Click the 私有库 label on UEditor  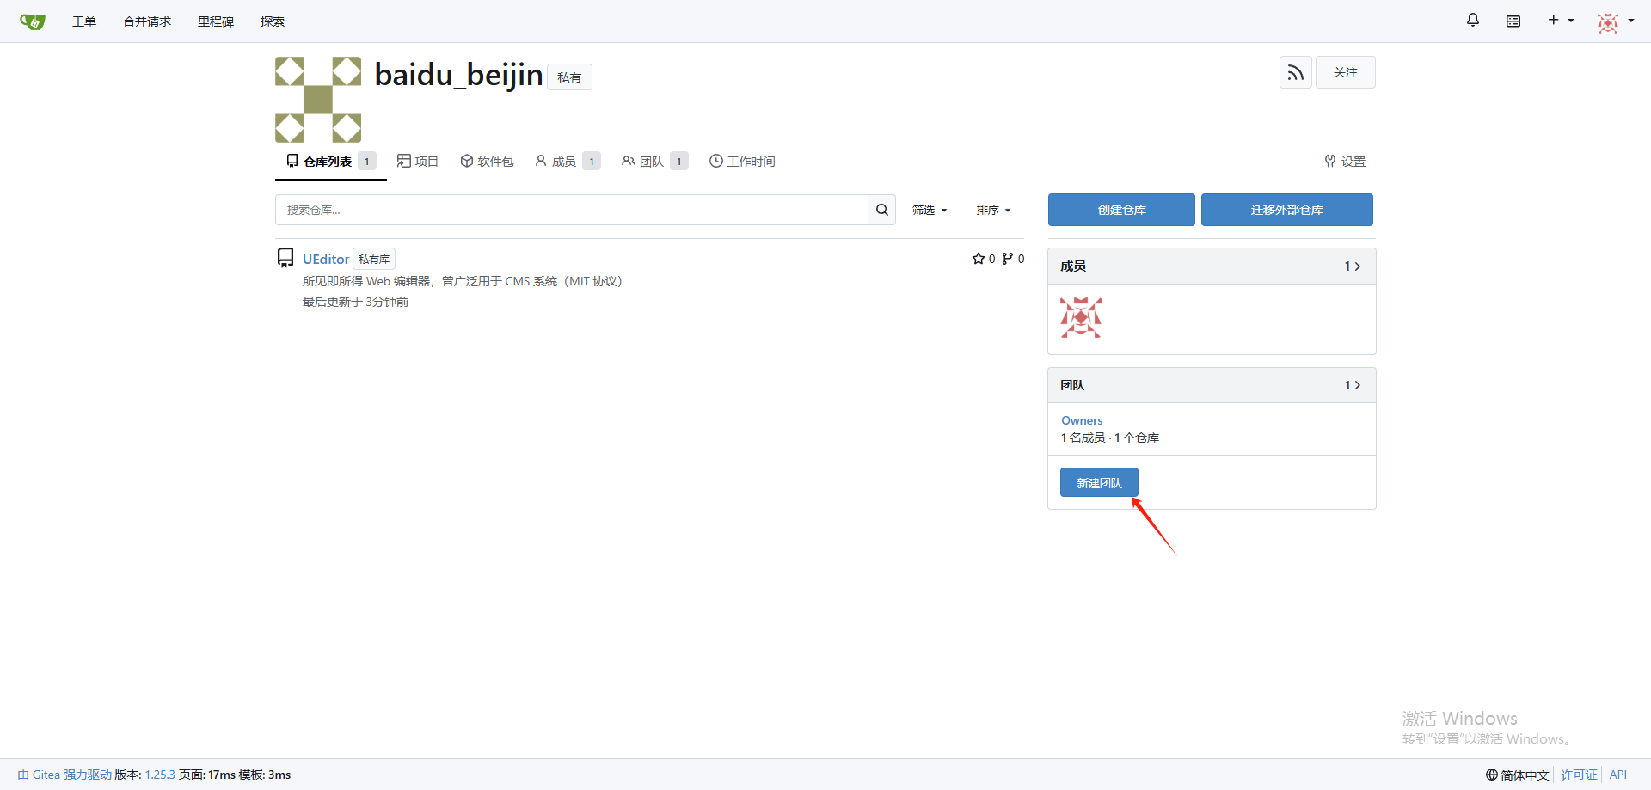(374, 259)
